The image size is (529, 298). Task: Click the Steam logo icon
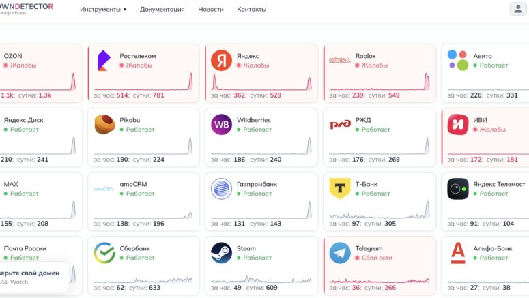coord(221,253)
